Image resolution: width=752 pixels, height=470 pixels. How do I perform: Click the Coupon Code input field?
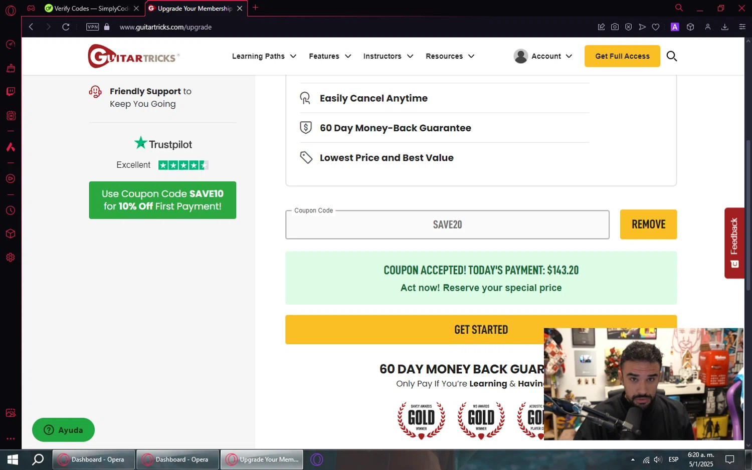click(x=447, y=224)
